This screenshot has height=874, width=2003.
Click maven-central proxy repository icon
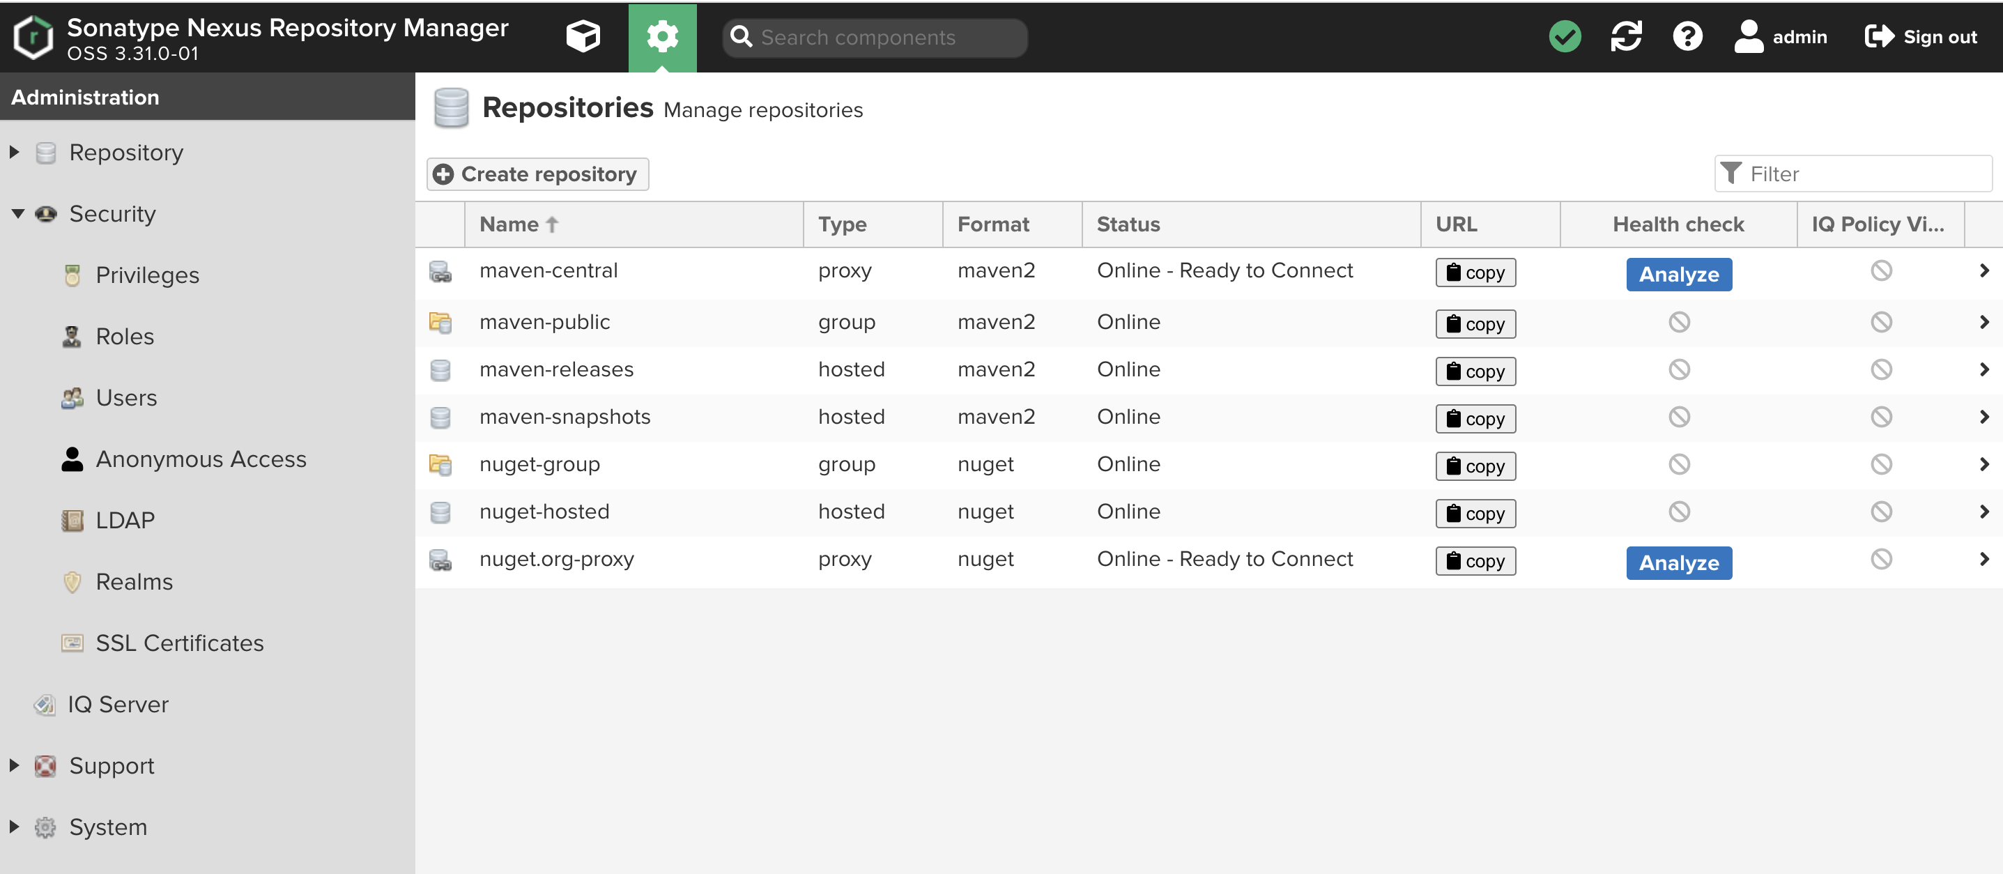[x=440, y=271]
